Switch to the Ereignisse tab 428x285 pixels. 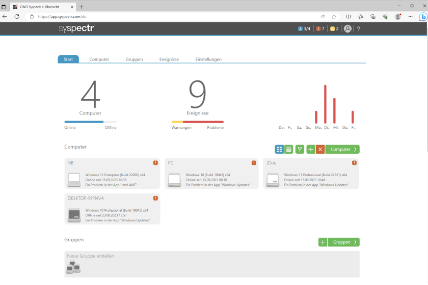click(x=169, y=59)
